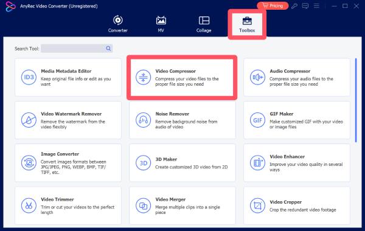Switch to the MV tab
The height and width of the screenshot is (231, 365).
(x=161, y=24)
